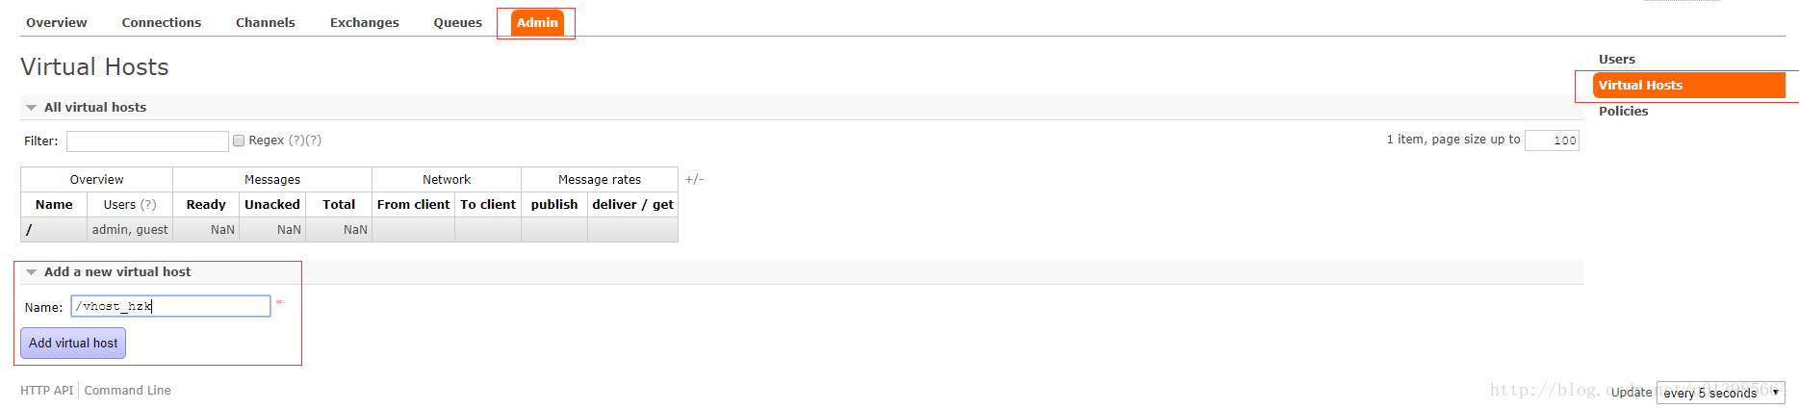Open the Command Line link
The image size is (1799, 409).
pyautogui.click(x=128, y=391)
